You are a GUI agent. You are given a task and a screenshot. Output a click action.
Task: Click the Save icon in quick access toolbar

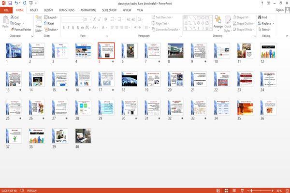point(10,3)
